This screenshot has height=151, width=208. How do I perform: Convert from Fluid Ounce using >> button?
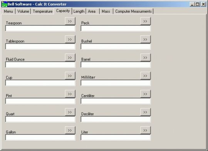click(x=70, y=57)
